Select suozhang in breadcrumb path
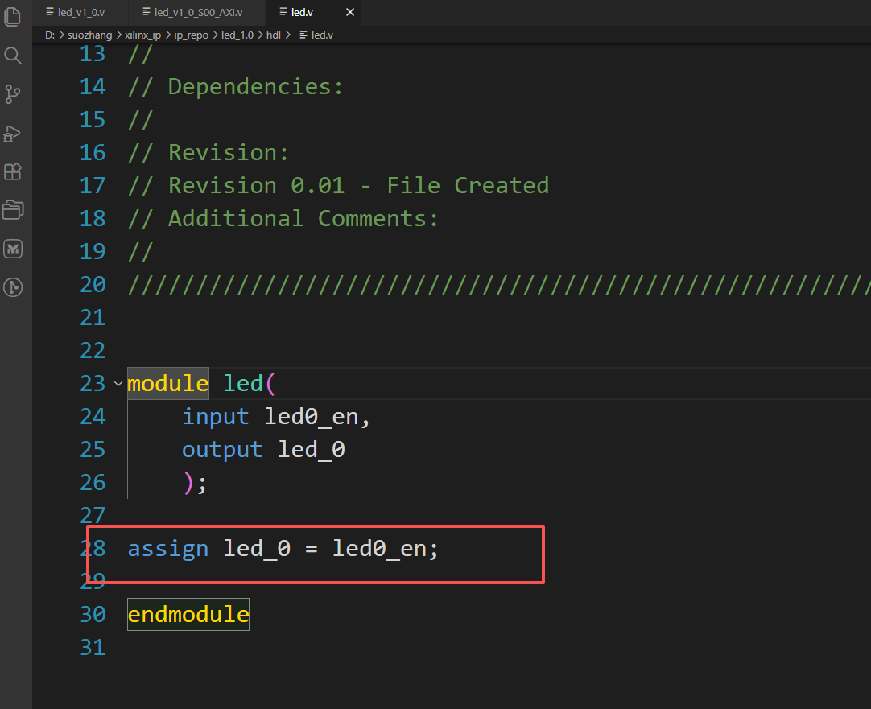 click(x=89, y=35)
